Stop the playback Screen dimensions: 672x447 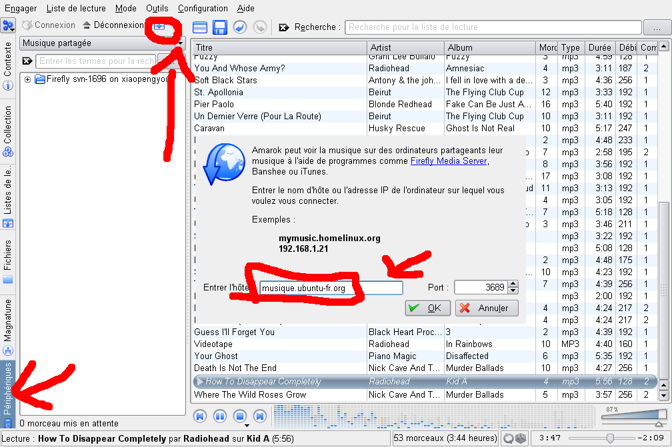[x=240, y=416]
